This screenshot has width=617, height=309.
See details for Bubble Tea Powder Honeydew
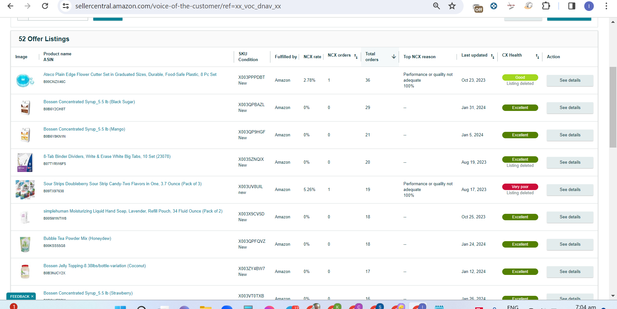570,244
